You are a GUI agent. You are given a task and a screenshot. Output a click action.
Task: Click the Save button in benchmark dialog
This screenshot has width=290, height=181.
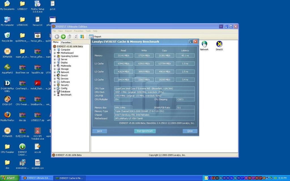(99, 131)
